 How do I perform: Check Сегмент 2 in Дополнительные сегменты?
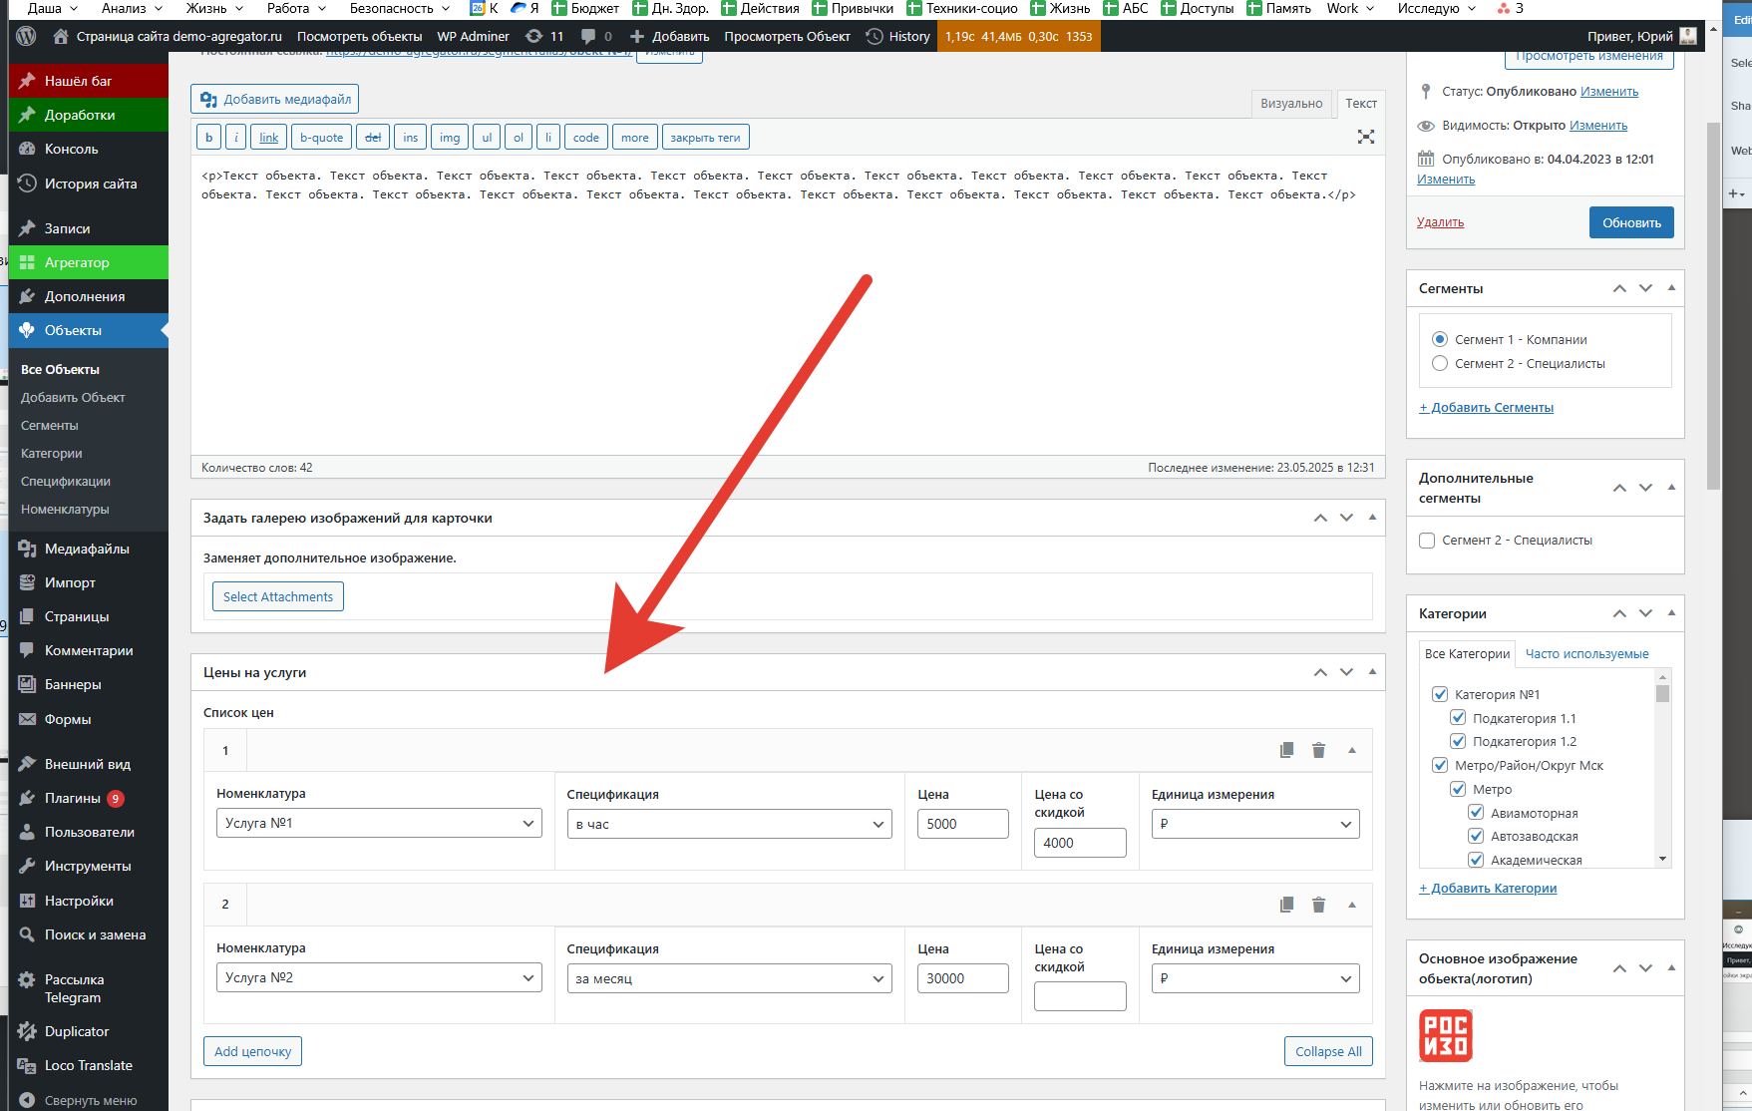pyautogui.click(x=1427, y=541)
